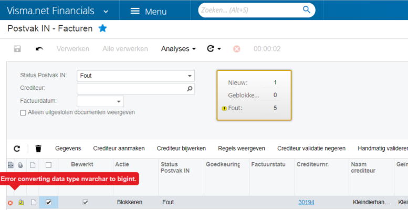This screenshot has width=408, height=210.
Task: Sort by Status Postvak IN column header
Action: point(175,167)
